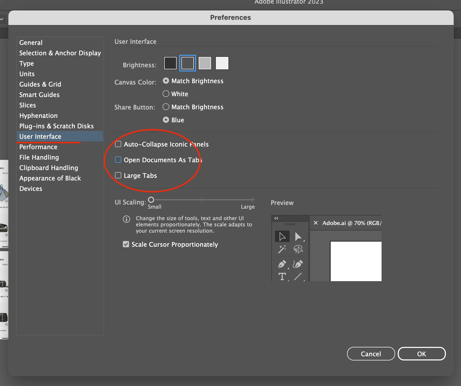
Task: Close the Adobe.ai preview tab
Action: [316, 223]
